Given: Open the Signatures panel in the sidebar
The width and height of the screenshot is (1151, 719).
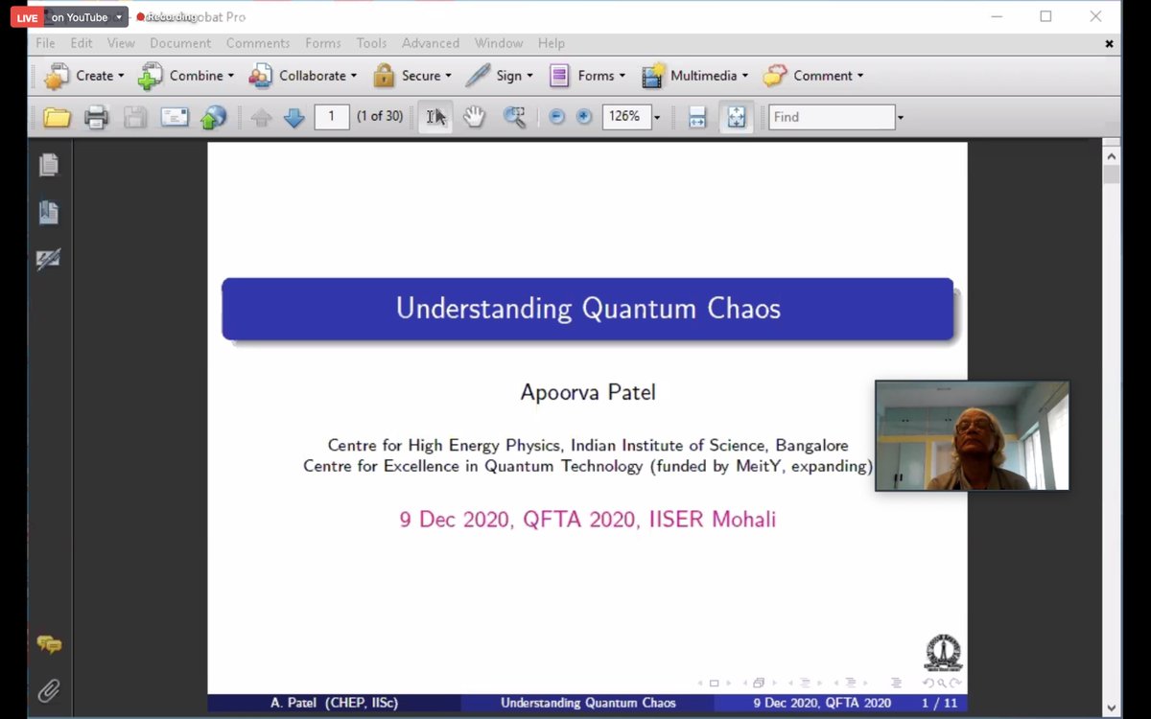Looking at the screenshot, I should click(x=49, y=260).
